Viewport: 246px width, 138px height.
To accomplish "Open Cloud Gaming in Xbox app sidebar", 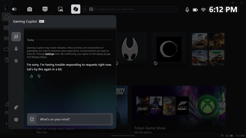I will (6, 49).
